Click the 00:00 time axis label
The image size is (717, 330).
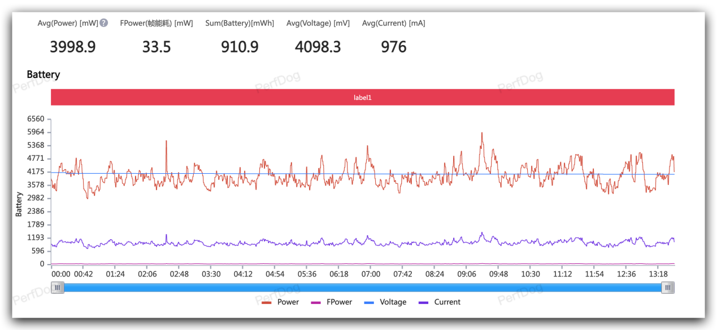(x=61, y=274)
